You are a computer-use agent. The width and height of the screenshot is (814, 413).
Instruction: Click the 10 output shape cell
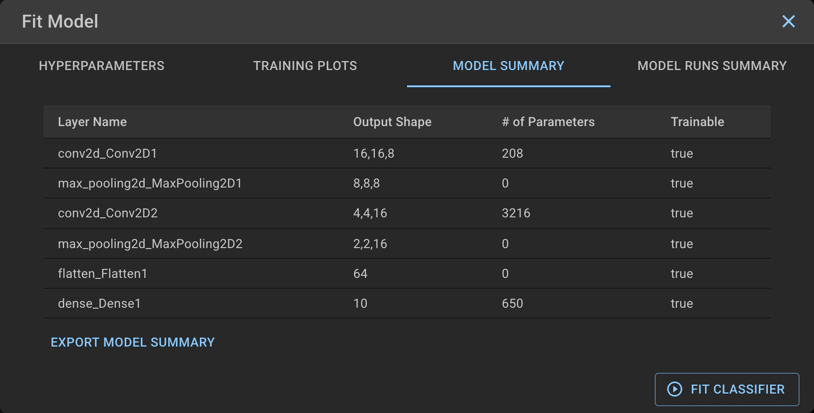[360, 304]
